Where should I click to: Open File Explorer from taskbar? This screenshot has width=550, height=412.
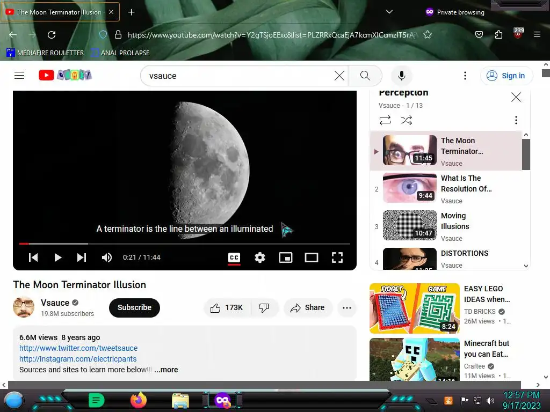[180, 401]
